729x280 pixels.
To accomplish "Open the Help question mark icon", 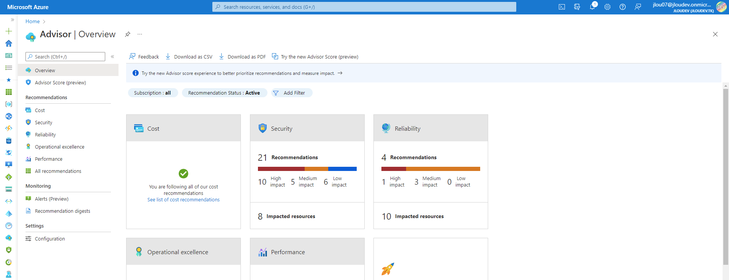I will click(623, 7).
